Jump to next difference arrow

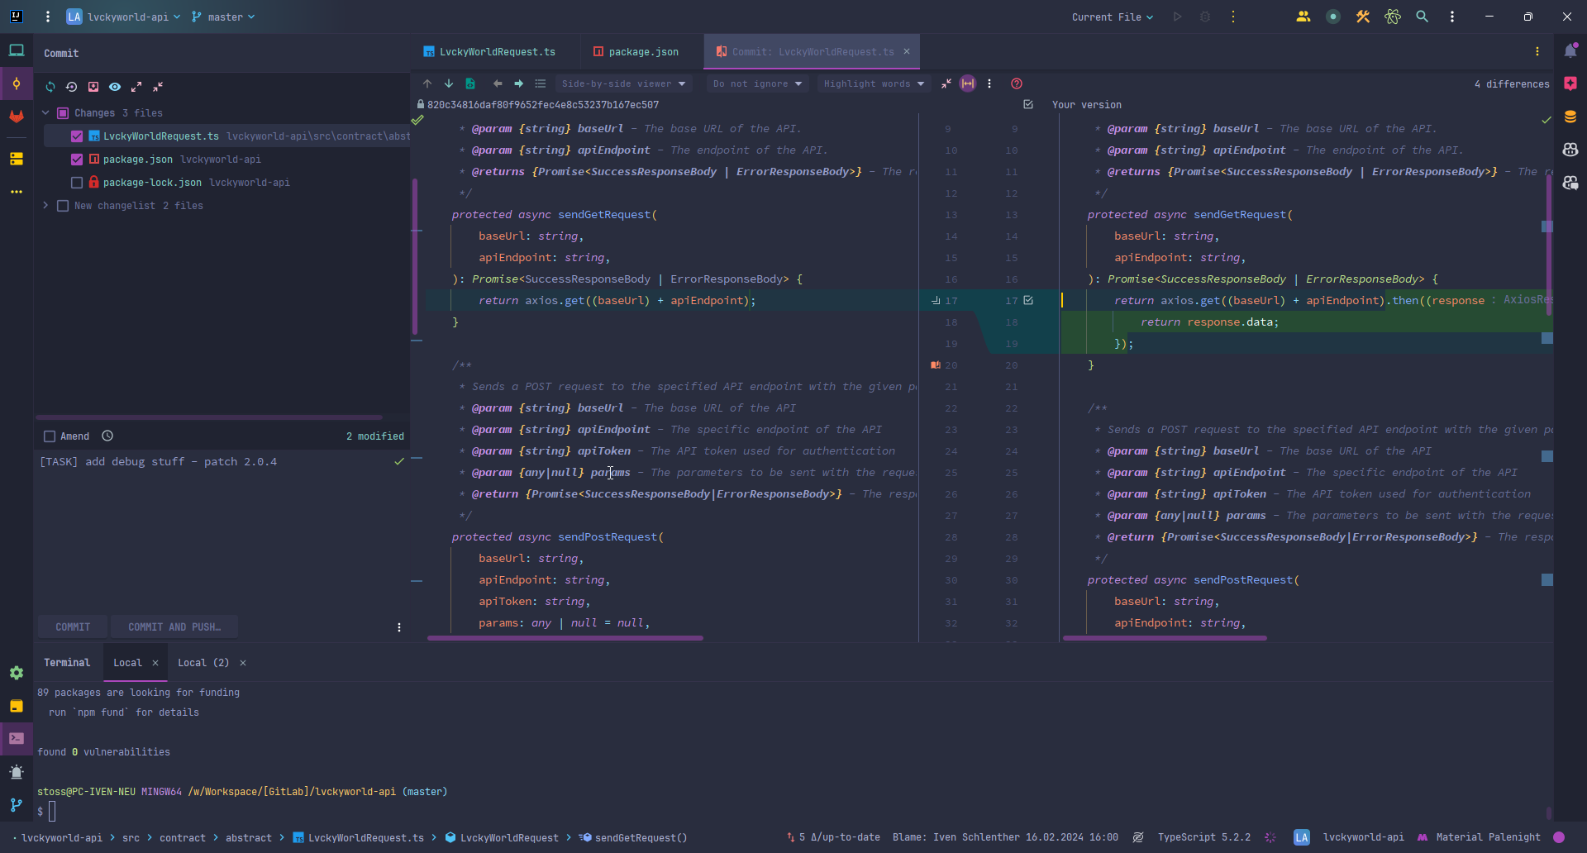point(449,83)
